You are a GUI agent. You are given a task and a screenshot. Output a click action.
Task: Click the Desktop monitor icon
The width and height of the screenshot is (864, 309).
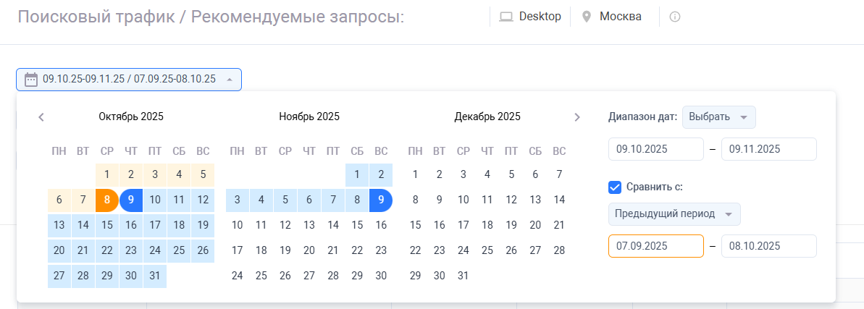[507, 17]
